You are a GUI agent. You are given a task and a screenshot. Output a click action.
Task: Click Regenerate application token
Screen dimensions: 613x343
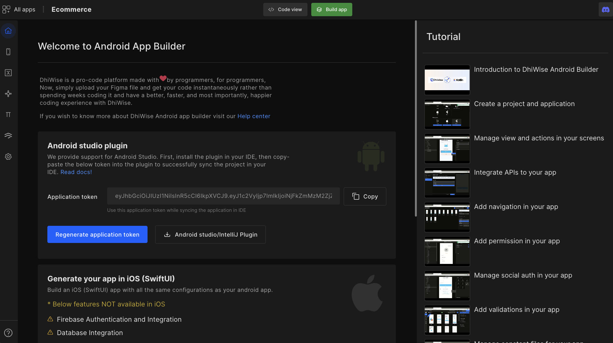97,234
